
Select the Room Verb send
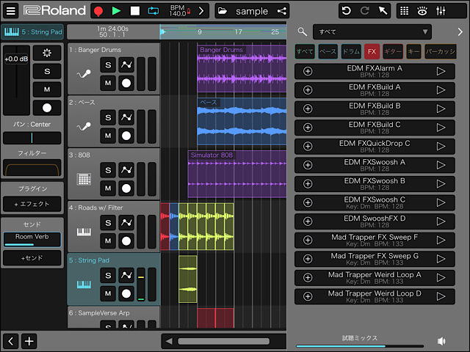pos(32,240)
